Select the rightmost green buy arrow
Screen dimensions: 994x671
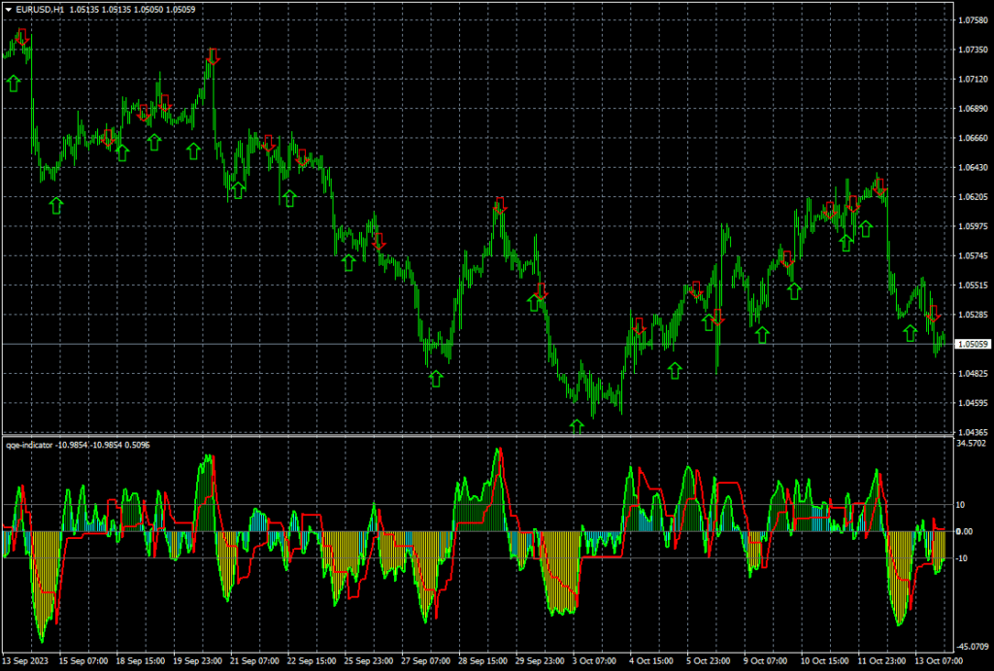(x=910, y=333)
